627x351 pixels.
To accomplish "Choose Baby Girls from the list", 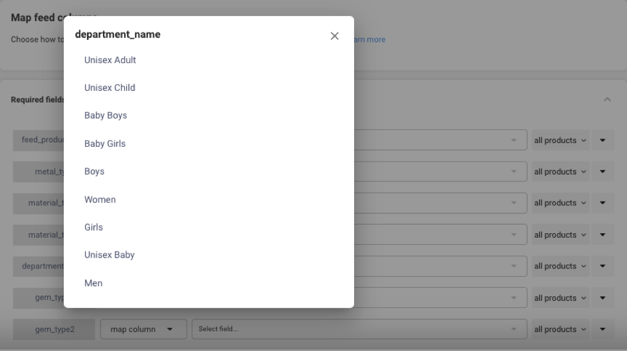I will [105, 144].
